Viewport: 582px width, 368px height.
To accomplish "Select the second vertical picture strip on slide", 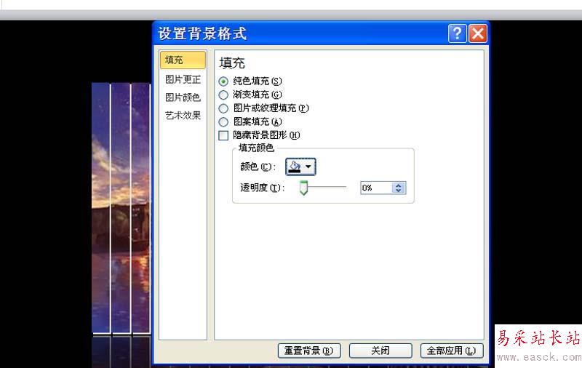I will [x=121, y=208].
